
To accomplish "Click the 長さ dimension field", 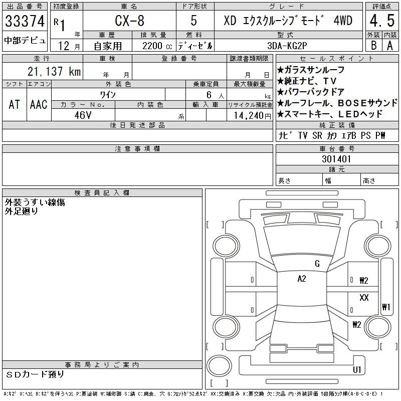I will tap(299, 180).
